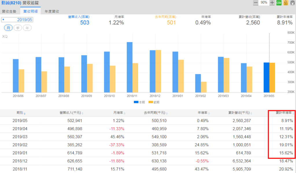Click the table period cell 2019/04
Viewport: 296px width, 173px height.
point(20,129)
